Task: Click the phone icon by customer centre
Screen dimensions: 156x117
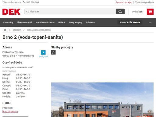Action: 24,2
